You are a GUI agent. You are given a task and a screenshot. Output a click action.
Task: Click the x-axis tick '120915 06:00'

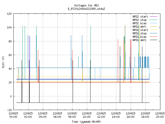(x=57, y=115)
